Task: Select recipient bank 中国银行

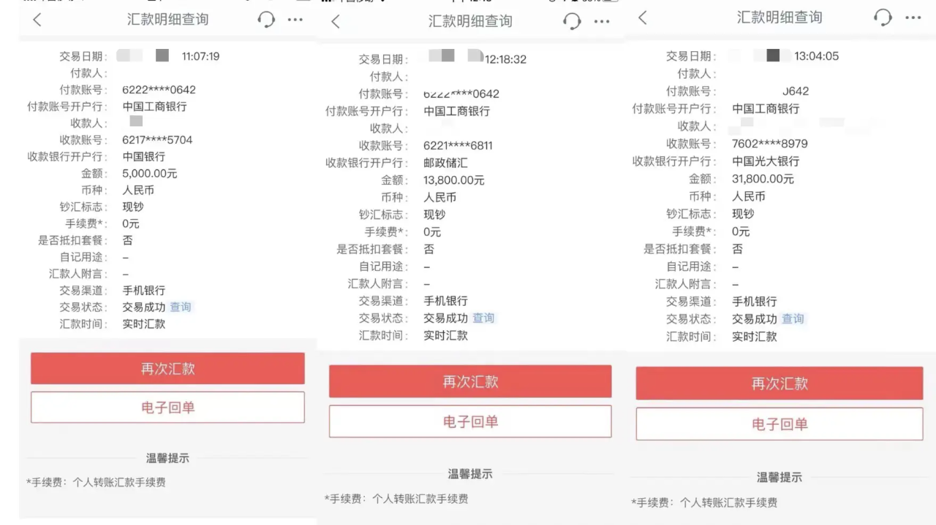Action: coord(144,157)
